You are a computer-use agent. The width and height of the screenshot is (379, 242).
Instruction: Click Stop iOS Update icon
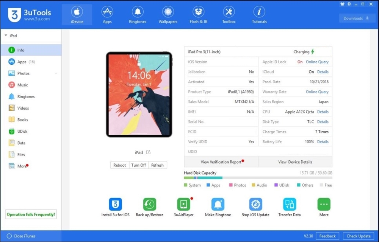255,205
